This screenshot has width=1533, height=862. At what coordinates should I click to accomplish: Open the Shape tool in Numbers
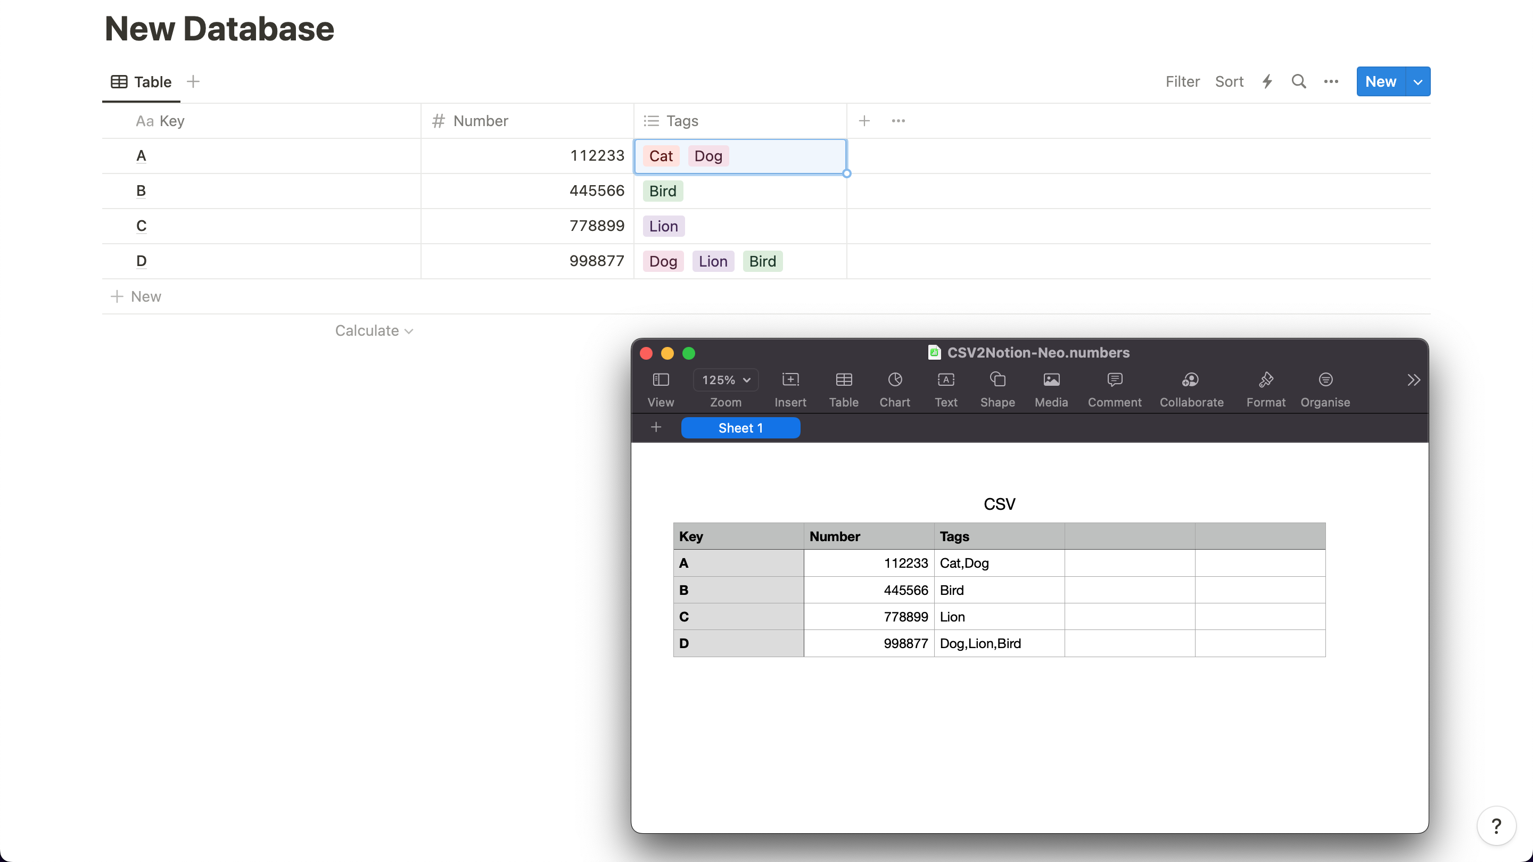[998, 381]
